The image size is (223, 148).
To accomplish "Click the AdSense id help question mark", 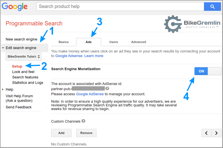I will click(x=107, y=88).
